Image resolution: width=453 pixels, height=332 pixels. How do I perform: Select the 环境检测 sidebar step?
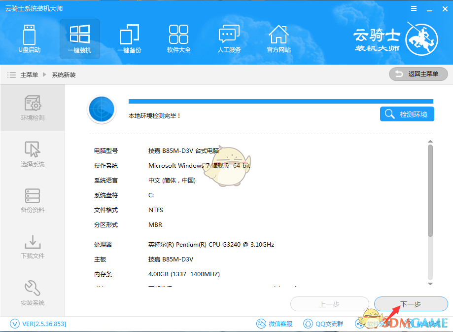tap(33, 108)
